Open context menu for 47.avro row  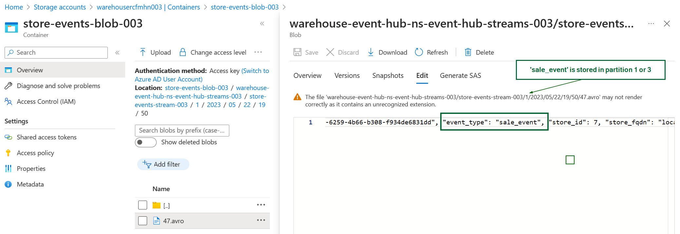(x=261, y=220)
